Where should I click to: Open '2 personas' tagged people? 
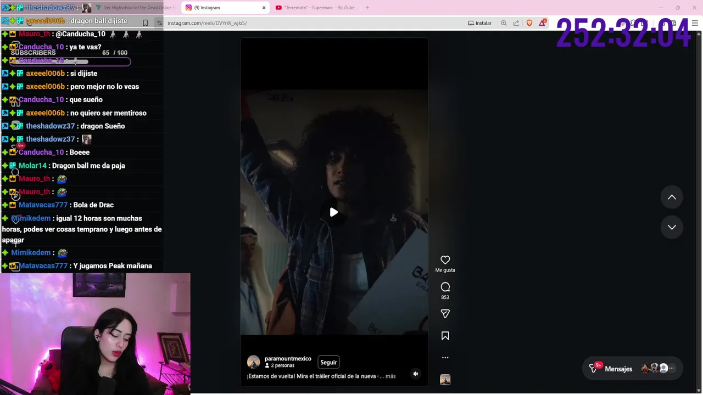280,365
